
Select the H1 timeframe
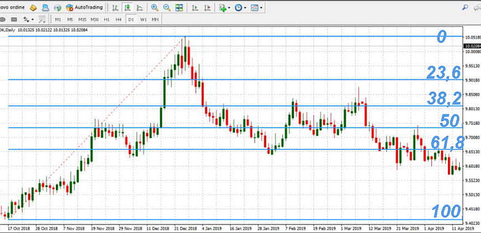pos(106,19)
